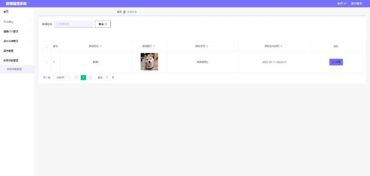Open 详情 for 新闻1
Image resolution: width=370 pixels, height=176 pixels.
pos(336,62)
